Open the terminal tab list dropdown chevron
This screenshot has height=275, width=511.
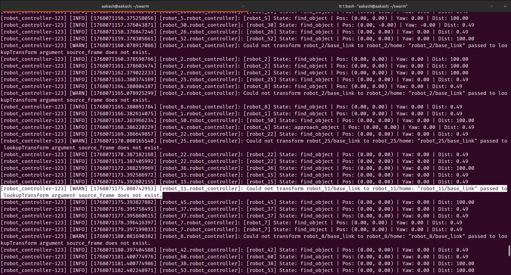point(505,6)
